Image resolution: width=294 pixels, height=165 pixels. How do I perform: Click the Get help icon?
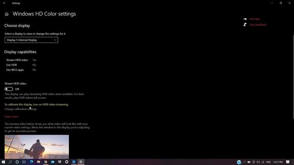coord(245,19)
